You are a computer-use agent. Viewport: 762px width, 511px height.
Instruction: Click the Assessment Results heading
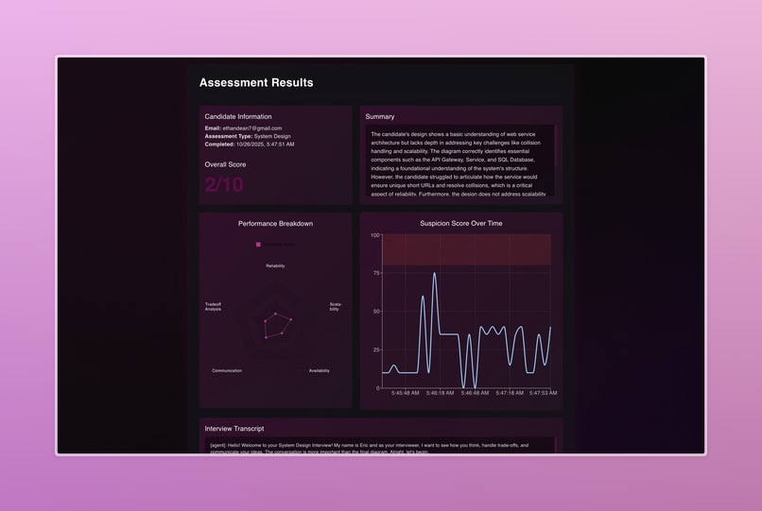pos(256,82)
